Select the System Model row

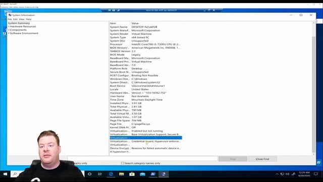tap(146, 34)
